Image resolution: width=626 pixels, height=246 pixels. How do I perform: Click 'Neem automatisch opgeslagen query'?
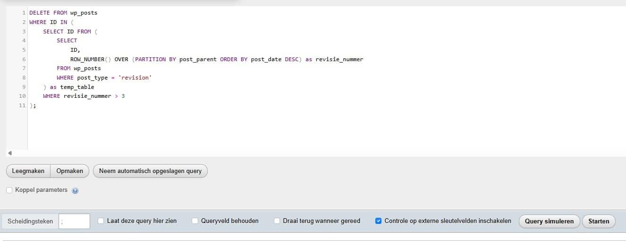point(150,171)
